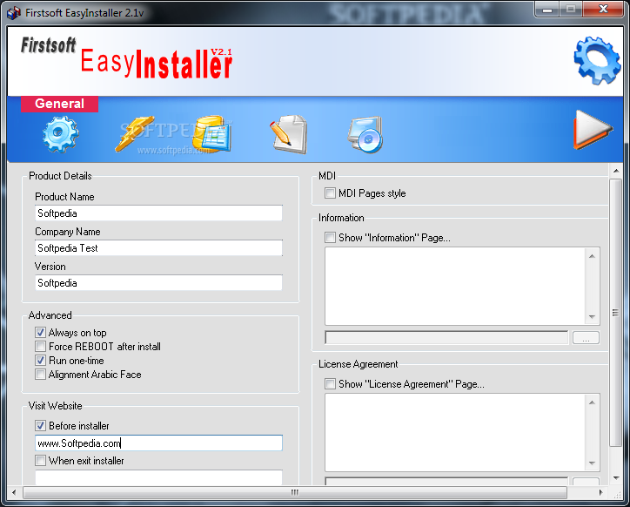630x507 pixels.
Task: Toggle the Before installer checkbox
Action: (x=40, y=425)
